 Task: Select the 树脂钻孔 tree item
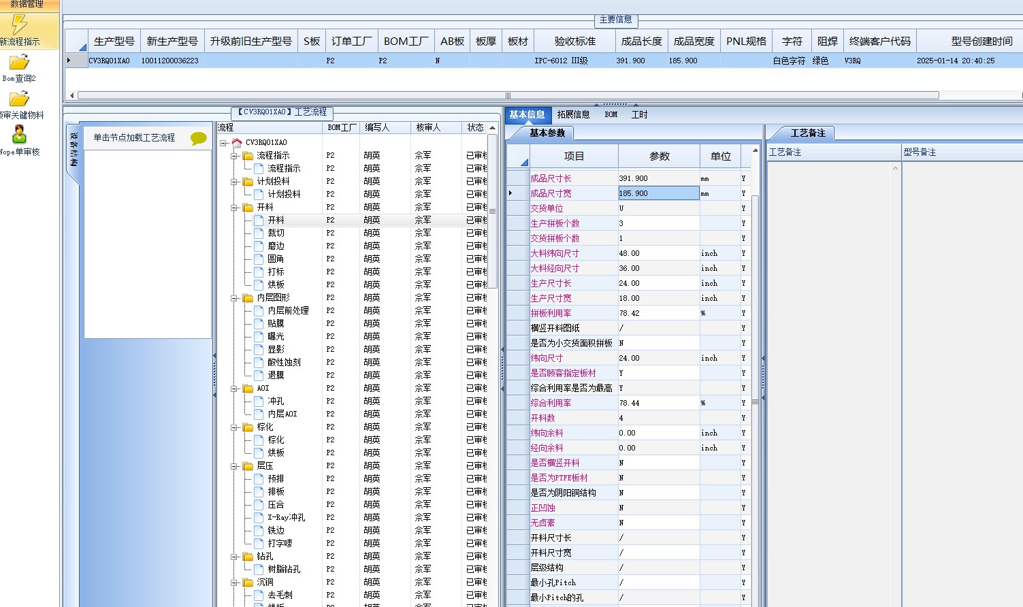coord(284,570)
